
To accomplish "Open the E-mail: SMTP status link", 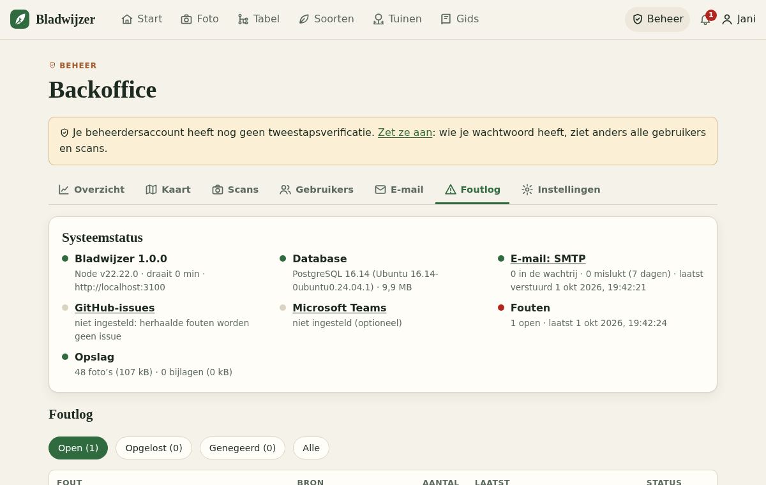I will pos(548,258).
